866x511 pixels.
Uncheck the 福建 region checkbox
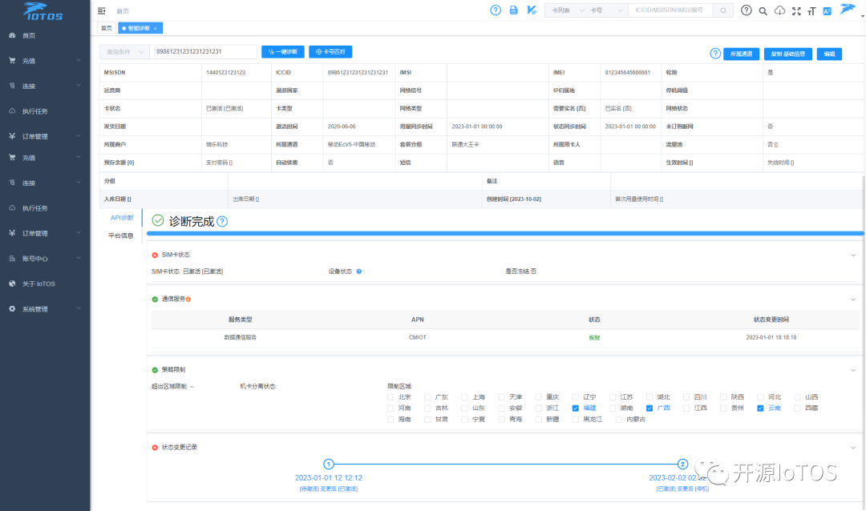tap(576, 408)
